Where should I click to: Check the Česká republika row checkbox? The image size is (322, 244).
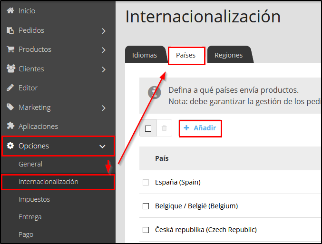pos(146,230)
